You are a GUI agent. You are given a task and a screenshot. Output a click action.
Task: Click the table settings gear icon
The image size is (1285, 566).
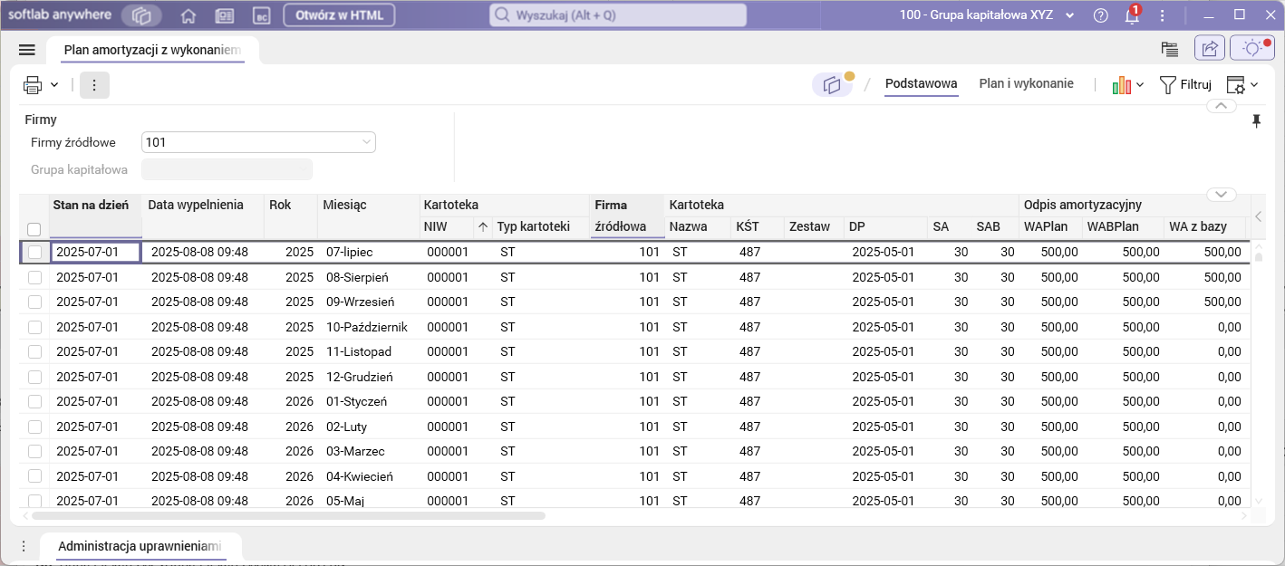pyautogui.click(x=1236, y=85)
